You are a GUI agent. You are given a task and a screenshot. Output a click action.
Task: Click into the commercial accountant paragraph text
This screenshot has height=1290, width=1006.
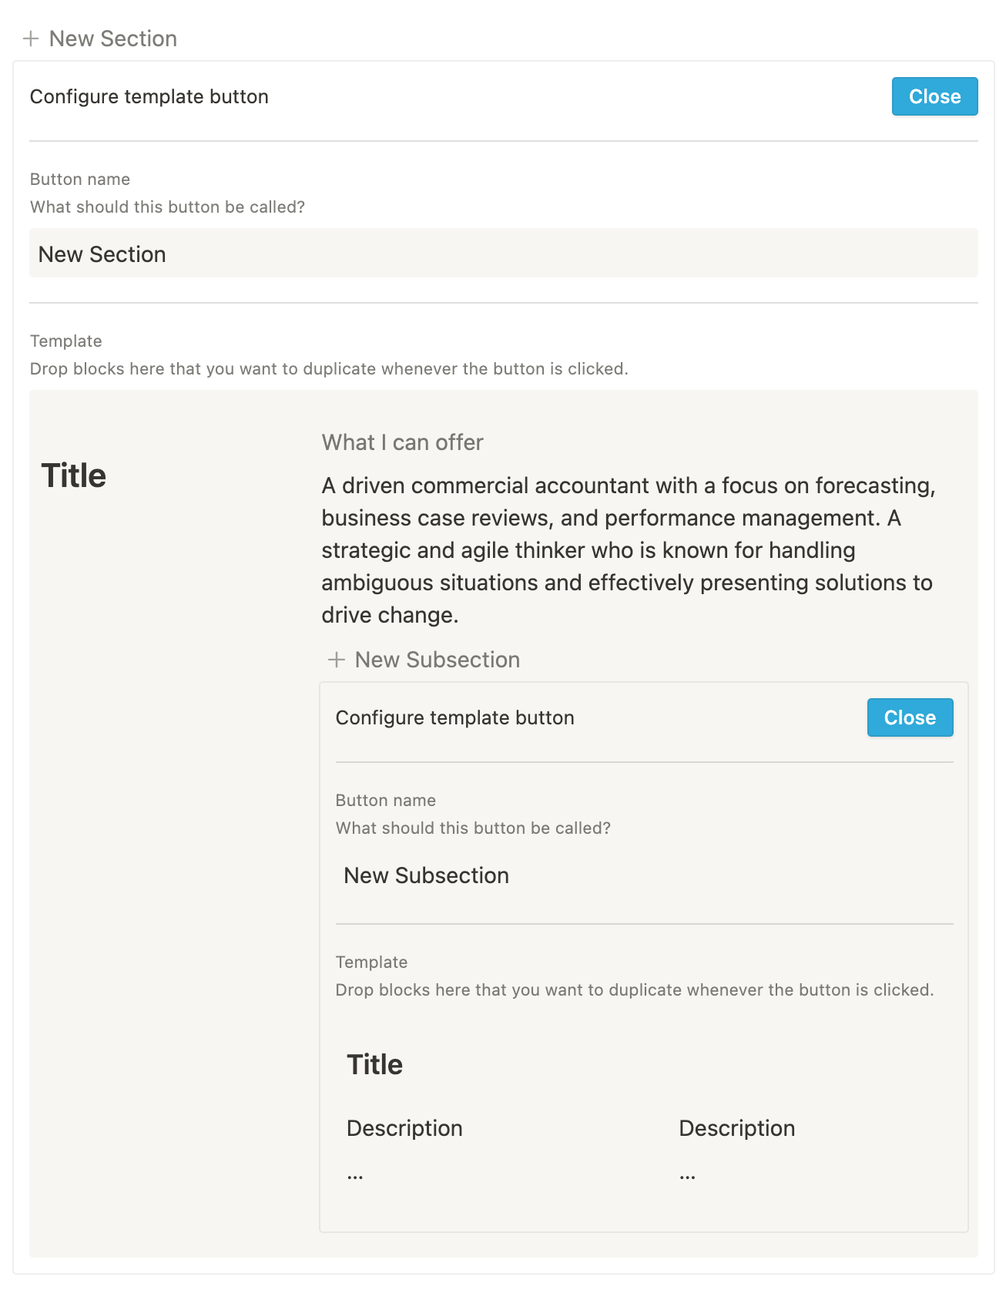pos(629,550)
